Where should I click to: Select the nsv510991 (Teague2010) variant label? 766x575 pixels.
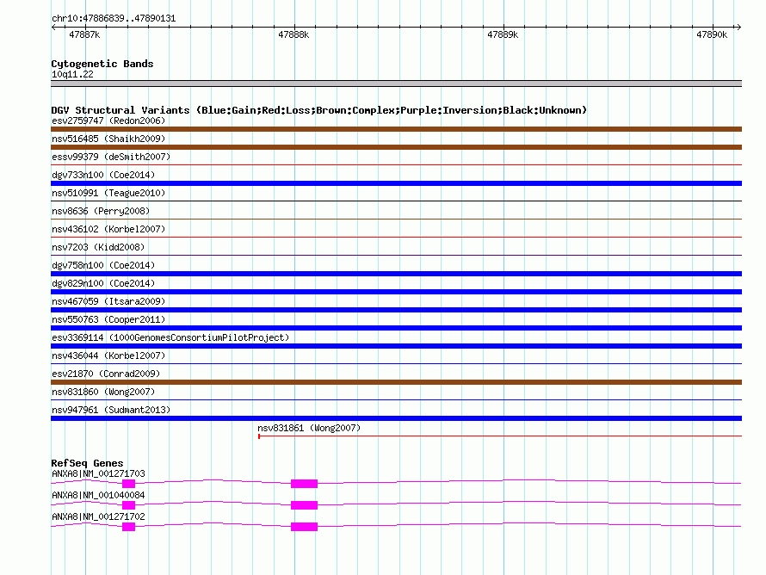pos(108,193)
